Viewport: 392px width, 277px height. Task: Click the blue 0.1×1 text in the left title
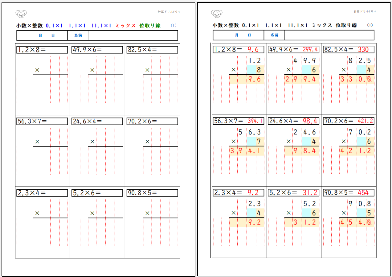coord(54,26)
